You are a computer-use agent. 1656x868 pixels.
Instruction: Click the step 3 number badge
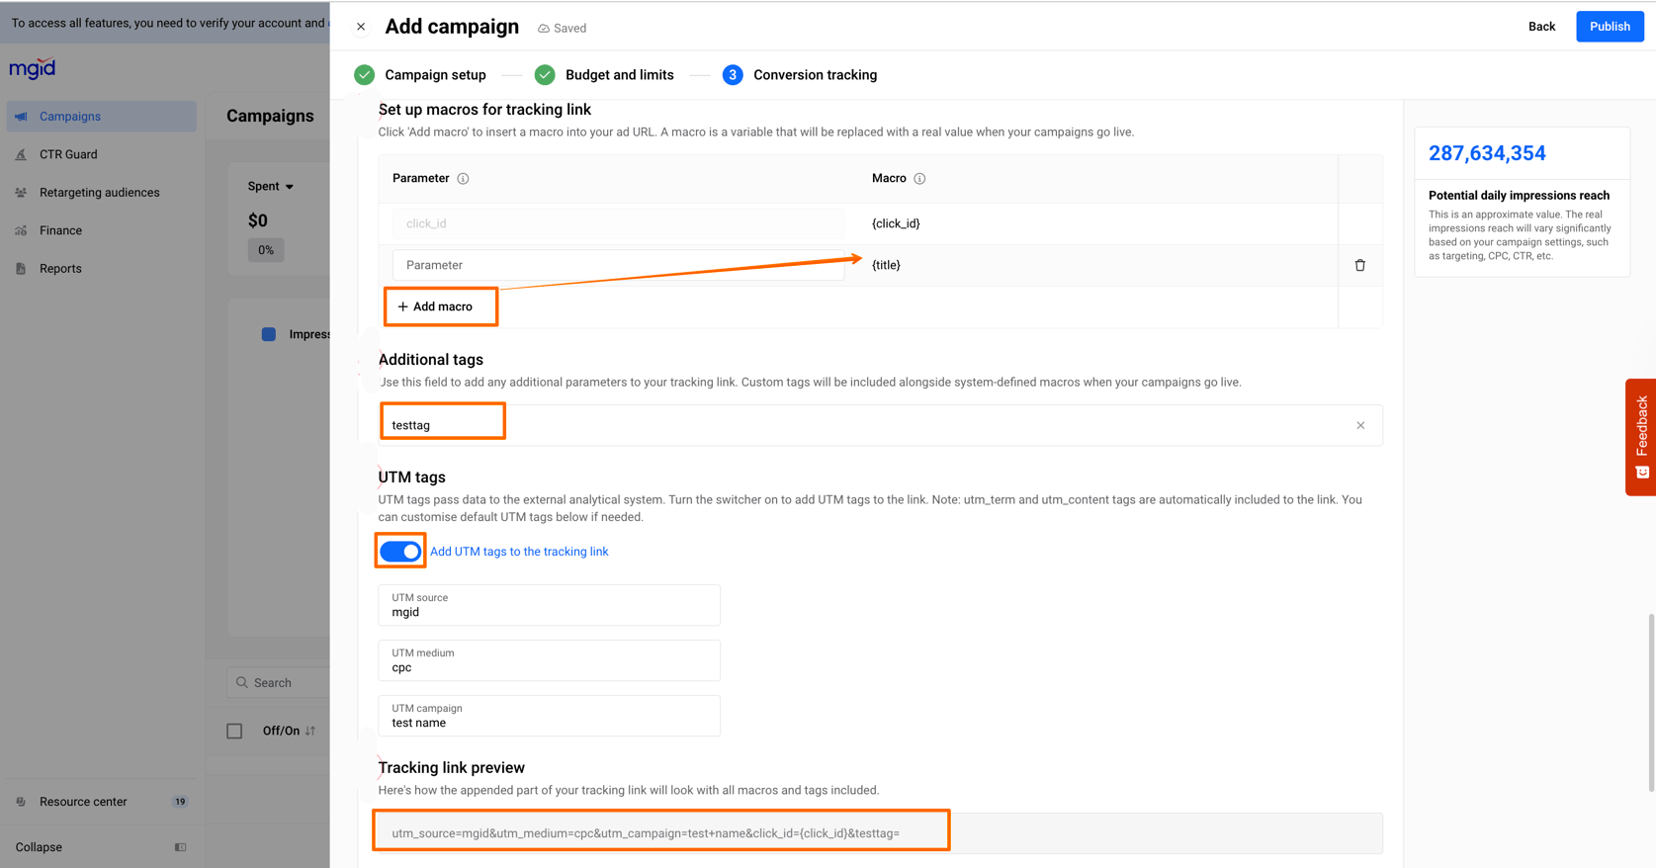pos(733,75)
